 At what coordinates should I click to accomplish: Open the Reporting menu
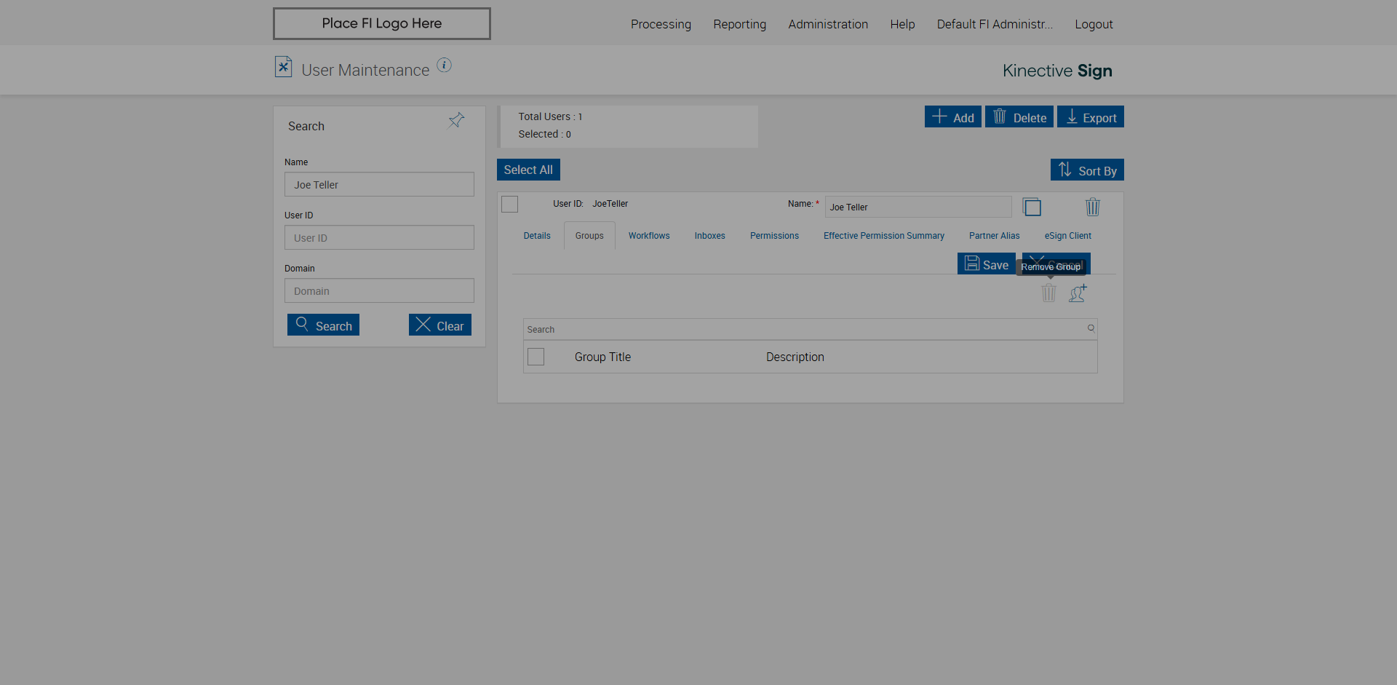[x=739, y=24]
